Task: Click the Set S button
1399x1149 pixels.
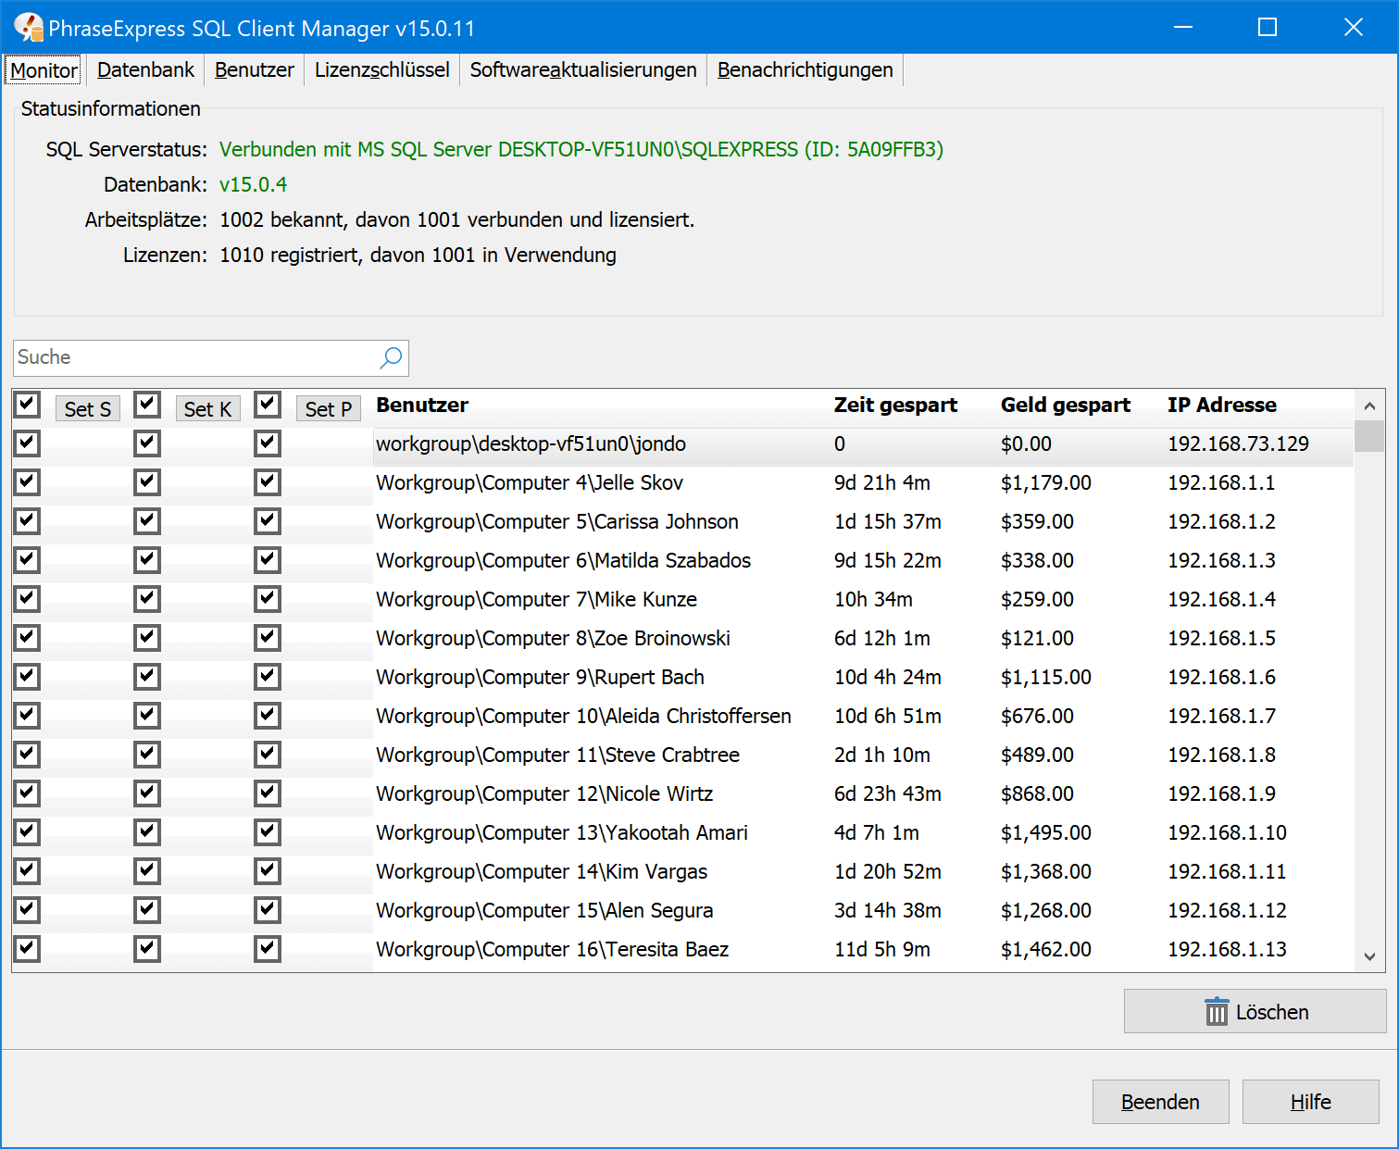Action: coord(88,409)
